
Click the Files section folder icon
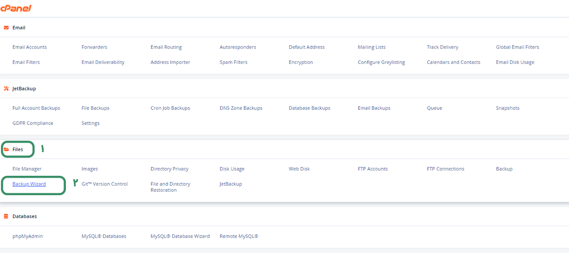point(6,149)
